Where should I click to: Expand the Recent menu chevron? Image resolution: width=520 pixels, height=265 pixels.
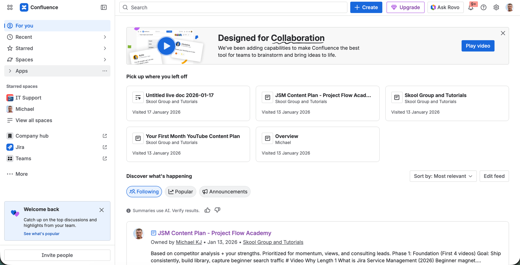[x=105, y=37]
